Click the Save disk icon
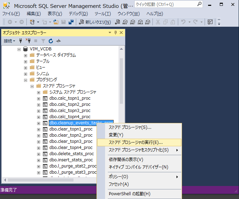Screen dimensions: 239x199 (64, 22)
